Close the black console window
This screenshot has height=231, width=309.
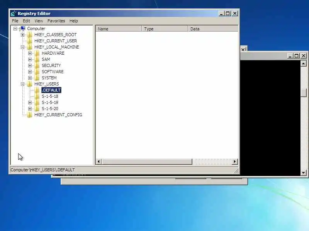click(x=304, y=56)
